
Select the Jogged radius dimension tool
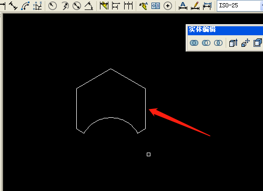pos(65,6)
